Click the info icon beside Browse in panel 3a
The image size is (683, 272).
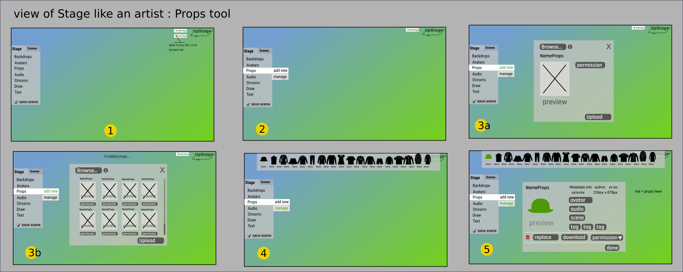[570, 47]
